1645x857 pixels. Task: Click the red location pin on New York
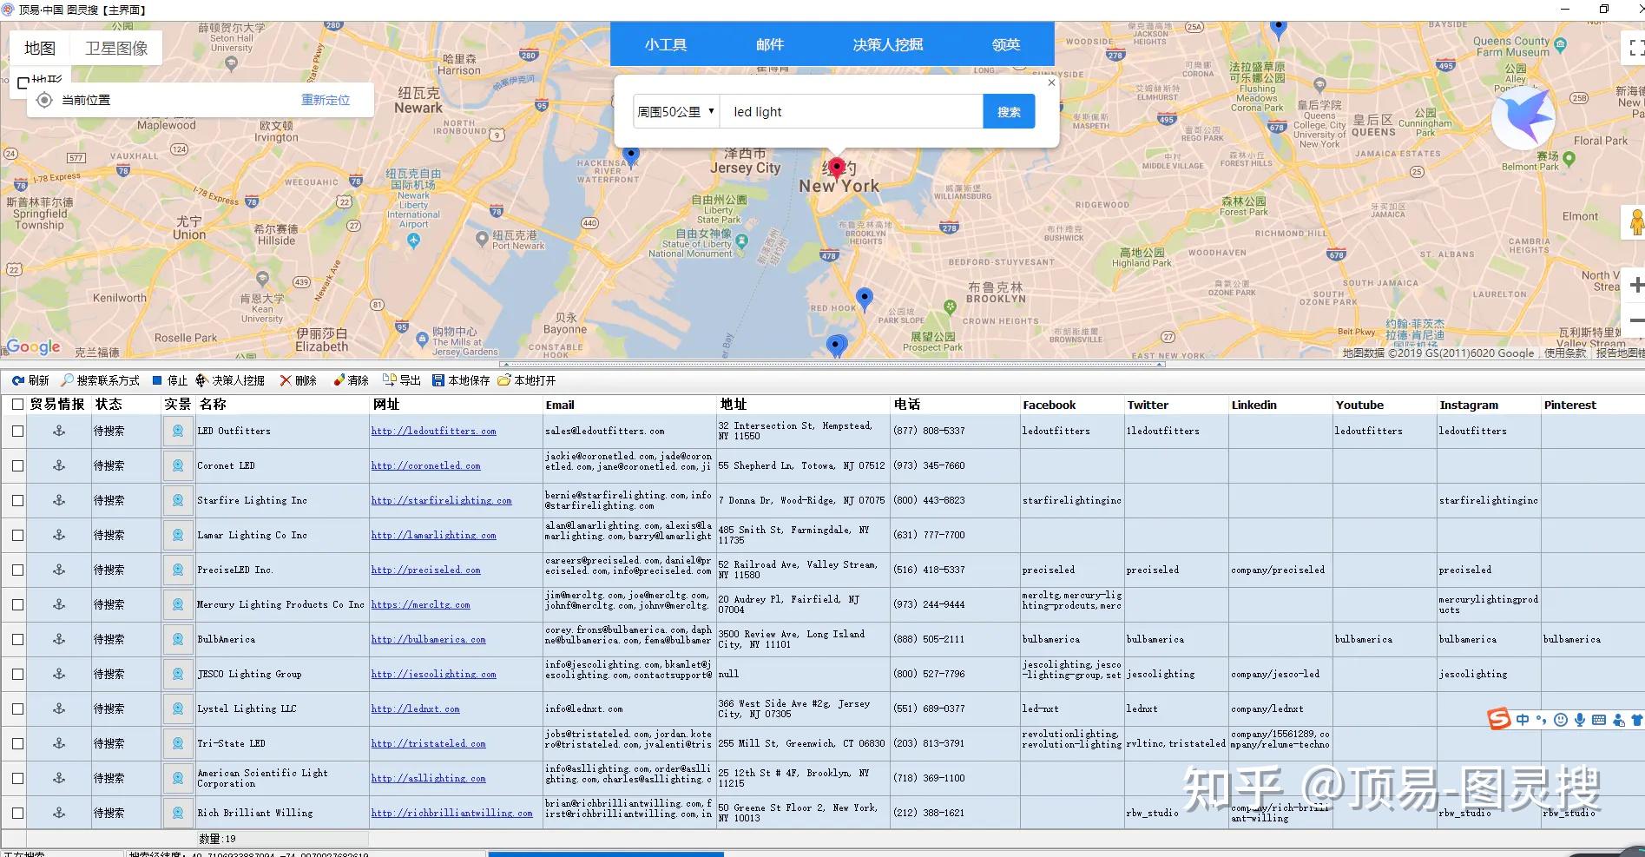pyautogui.click(x=837, y=168)
